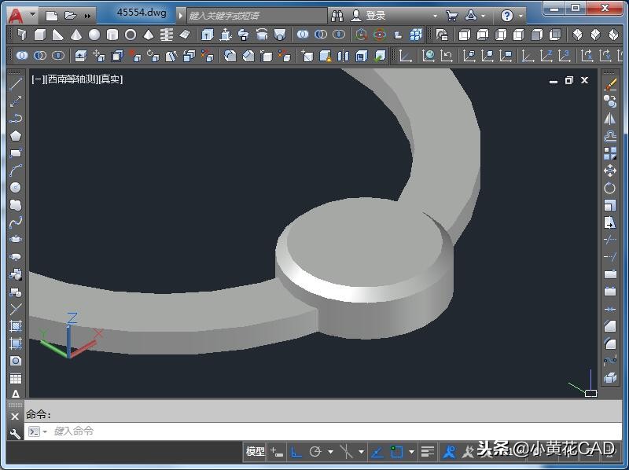Select the sphere solid tool
Image resolution: width=629 pixels, height=470 pixels.
(94, 35)
